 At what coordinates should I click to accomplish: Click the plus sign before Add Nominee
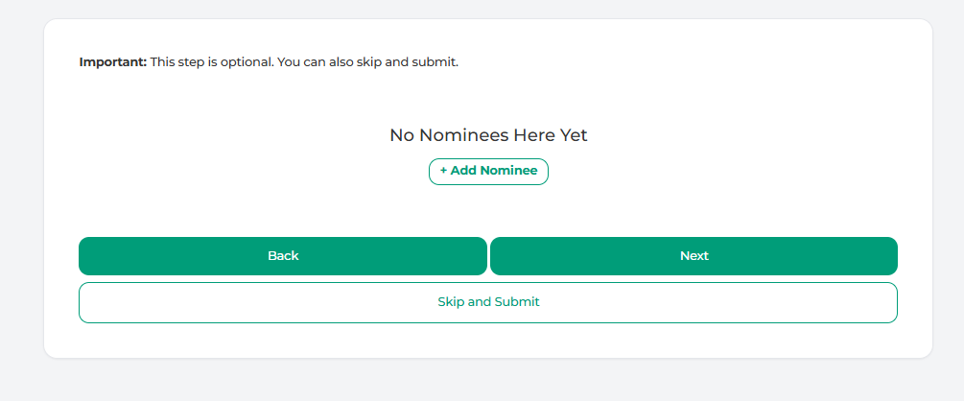pos(444,171)
